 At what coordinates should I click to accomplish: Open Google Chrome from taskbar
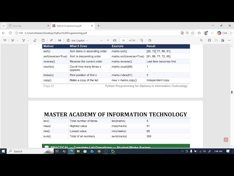pyautogui.click(x=99, y=151)
